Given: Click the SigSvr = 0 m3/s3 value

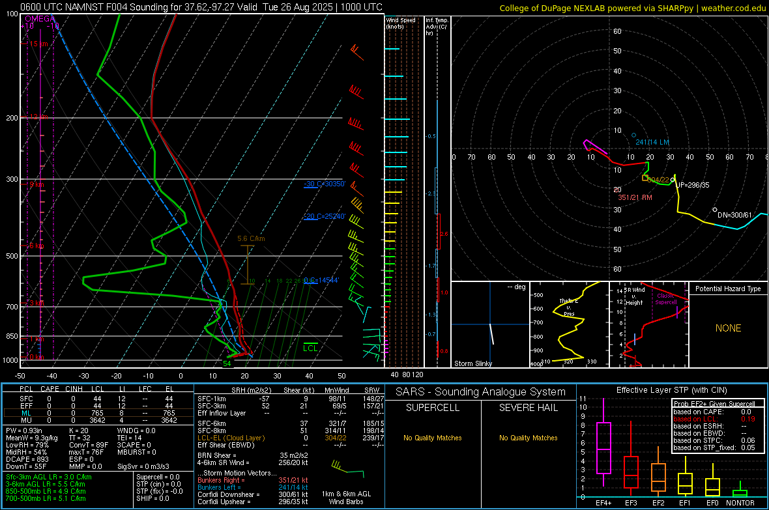Looking at the screenshot, I should click(143, 467).
